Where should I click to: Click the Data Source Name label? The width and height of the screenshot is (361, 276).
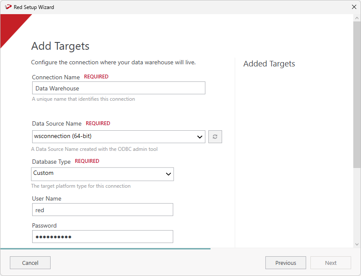[x=57, y=123]
